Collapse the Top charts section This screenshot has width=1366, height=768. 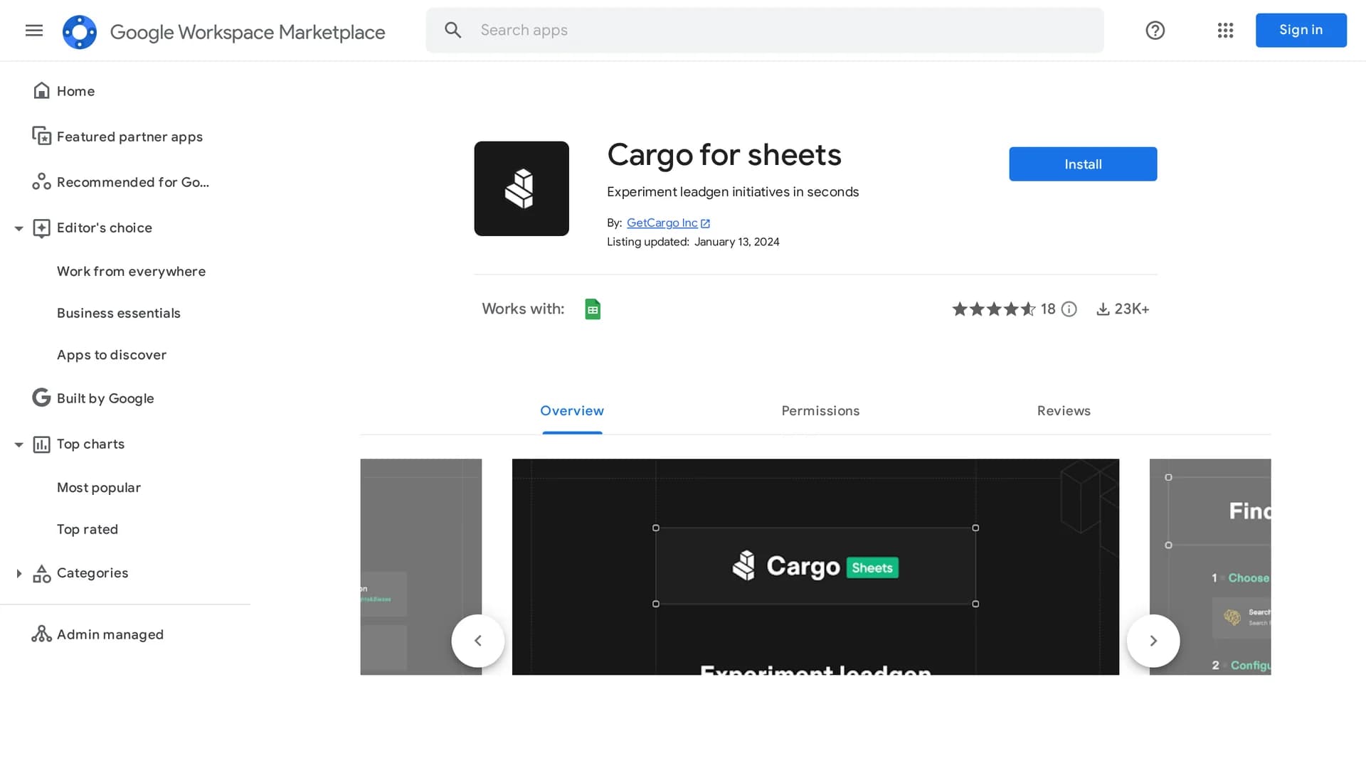point(19,444)
